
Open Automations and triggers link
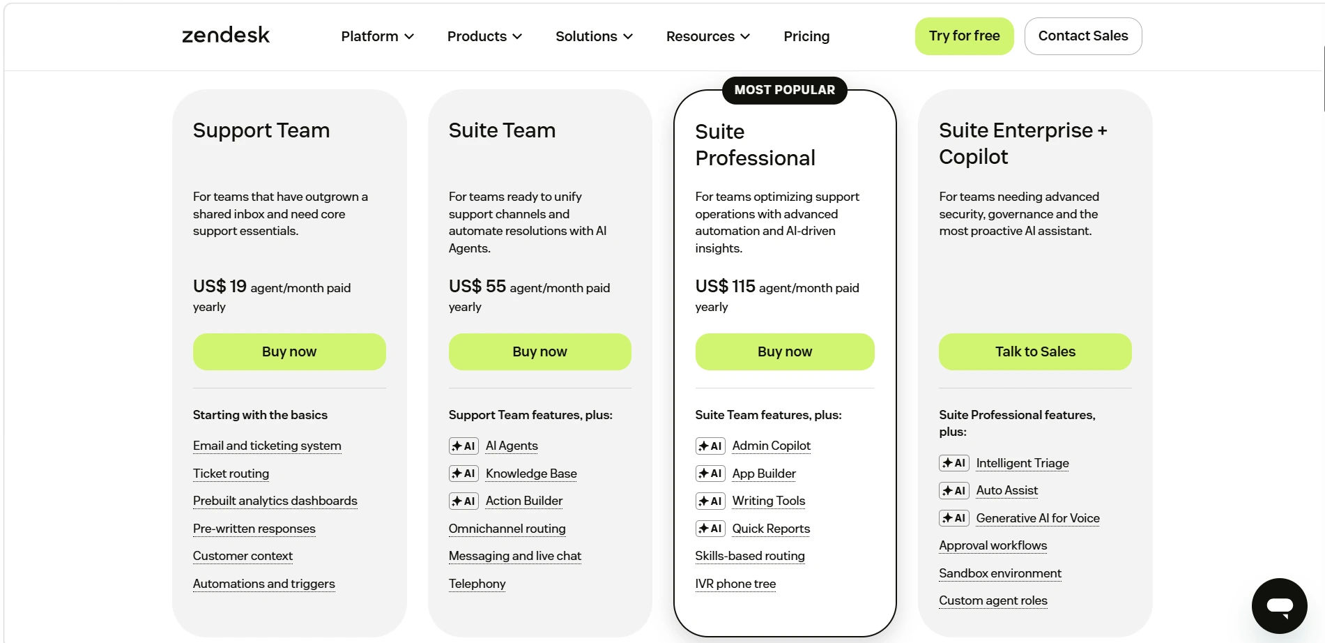(x=263, y=584)
